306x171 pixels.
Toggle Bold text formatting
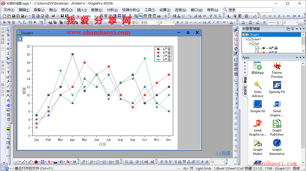[178, 22]
